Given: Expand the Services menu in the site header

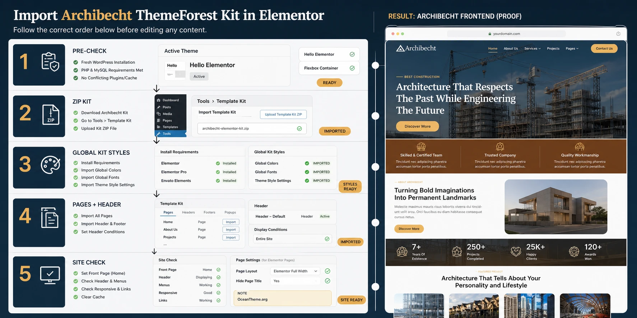Looking at the screenshot, I should [532, 48].
